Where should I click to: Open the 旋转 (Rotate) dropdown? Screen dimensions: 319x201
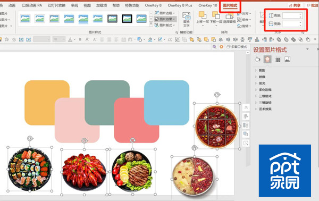[244, 26]
